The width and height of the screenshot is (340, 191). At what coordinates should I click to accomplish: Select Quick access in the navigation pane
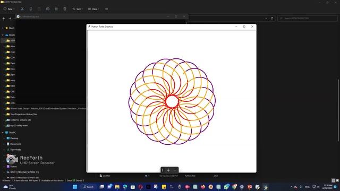tap(10, 28)
